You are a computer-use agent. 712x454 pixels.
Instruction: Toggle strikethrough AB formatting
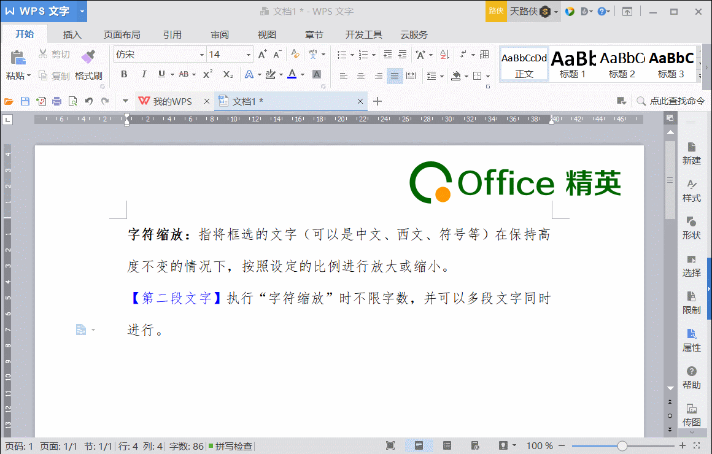coord(184,74)
